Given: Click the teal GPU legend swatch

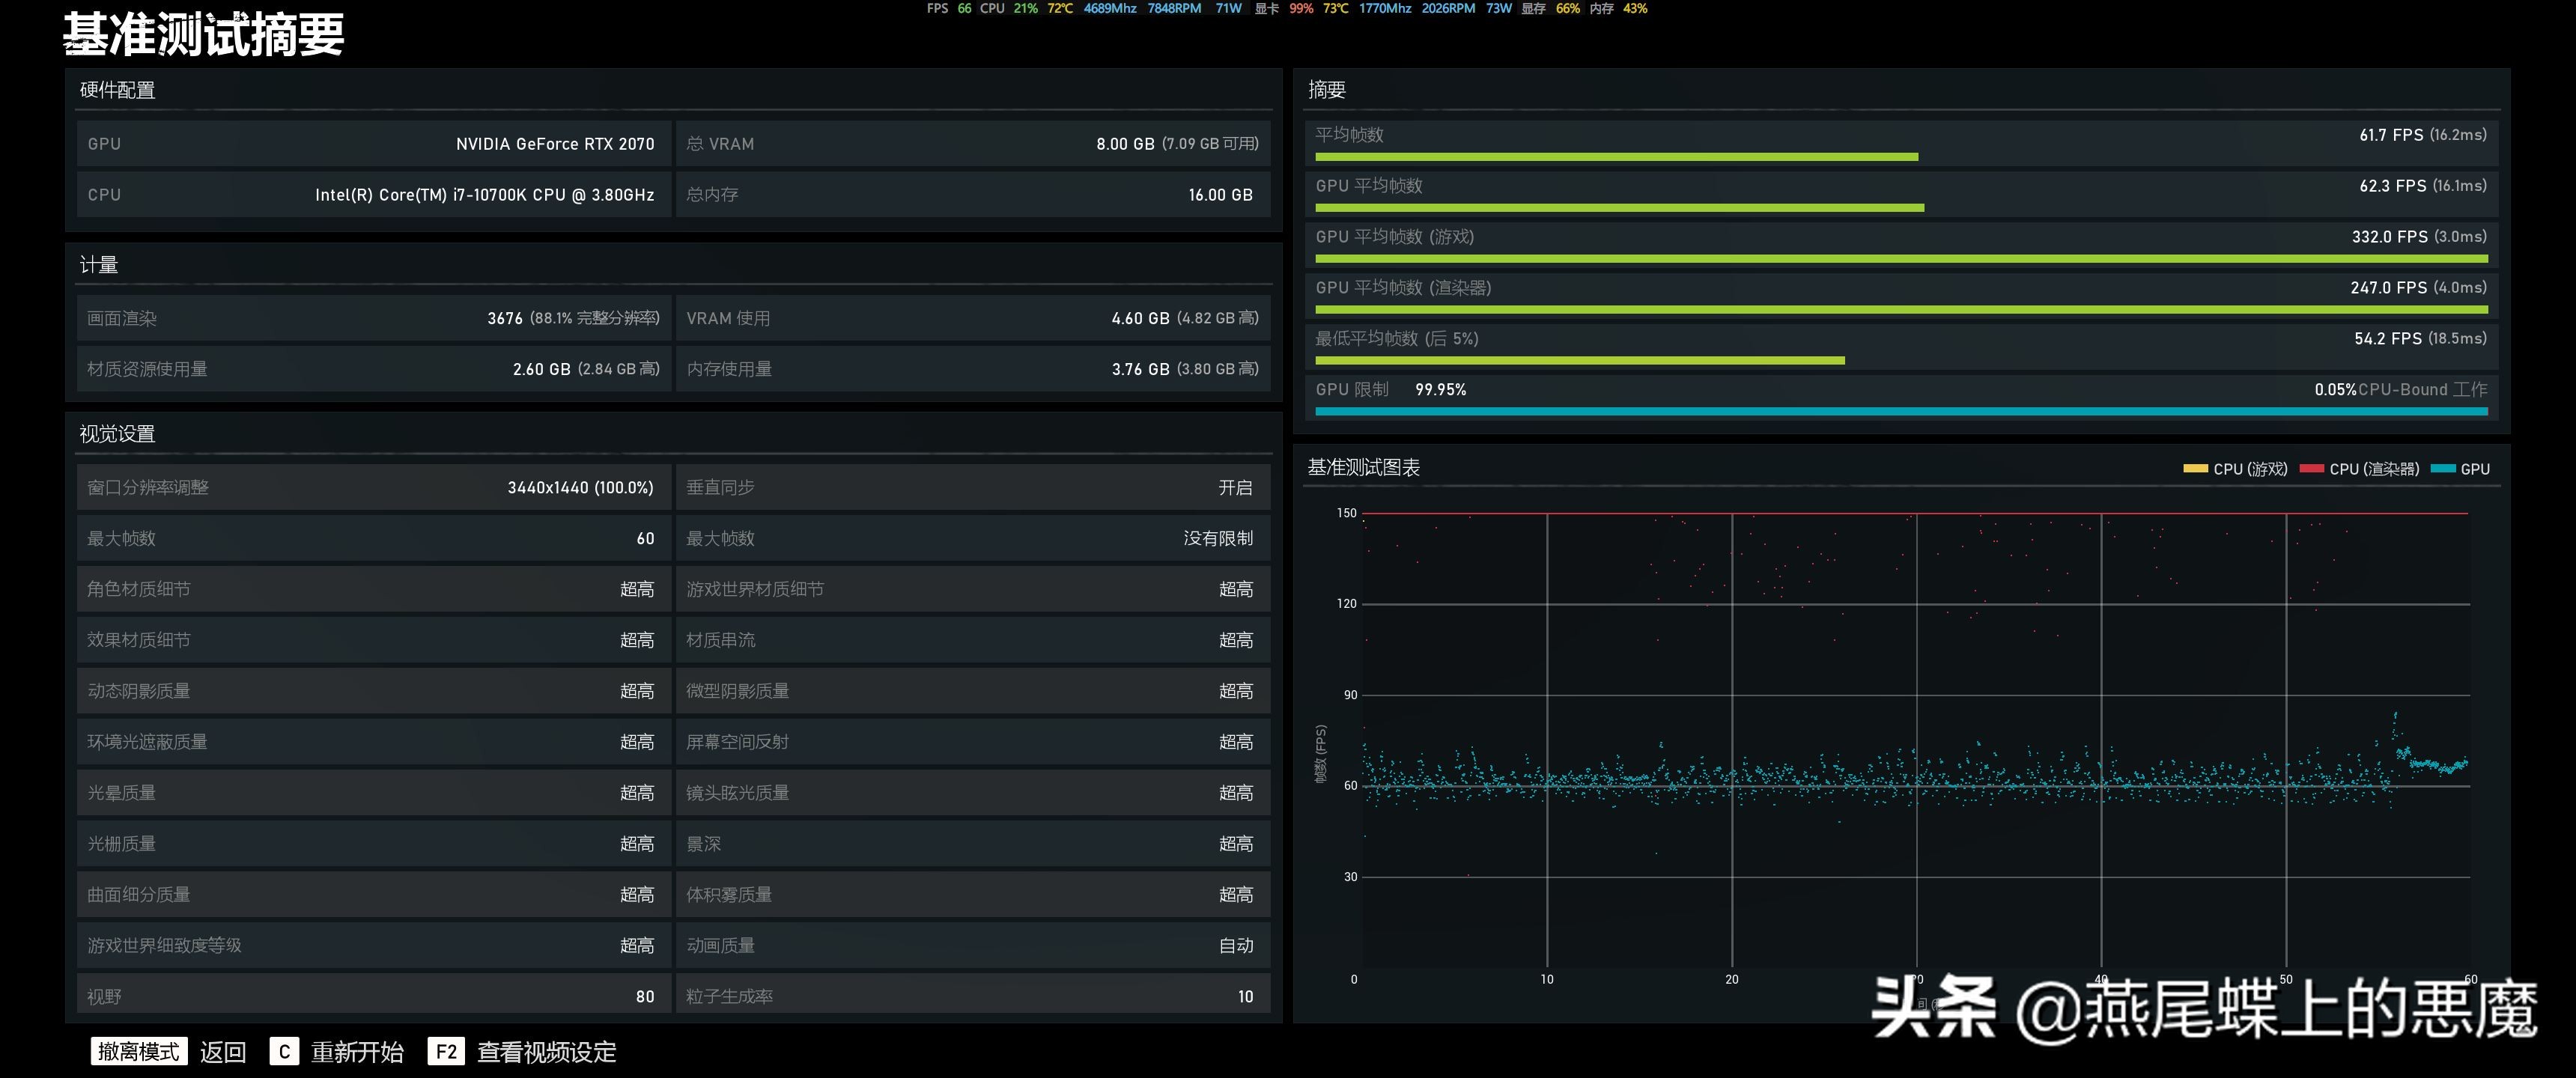Looking at the screenshot, I should pyautogui.click(x=2443, y=469).
